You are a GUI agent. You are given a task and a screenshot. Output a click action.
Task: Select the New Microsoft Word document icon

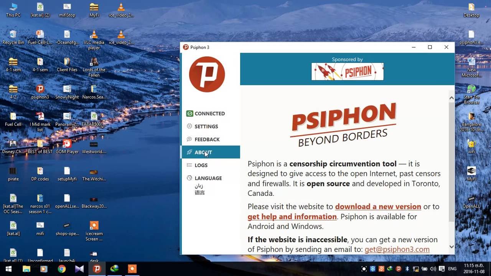(471, 67)
